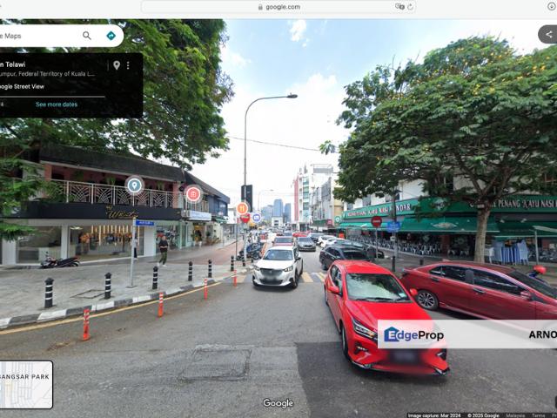Viewport: 557px width, 418px height.
Task: Click the Bangsar Park minimap thumbnail
Action: tap(26, 384)
